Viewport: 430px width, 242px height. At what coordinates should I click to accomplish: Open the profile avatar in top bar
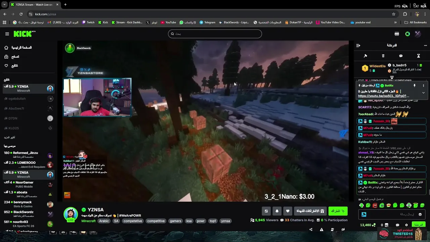point(418,34)
